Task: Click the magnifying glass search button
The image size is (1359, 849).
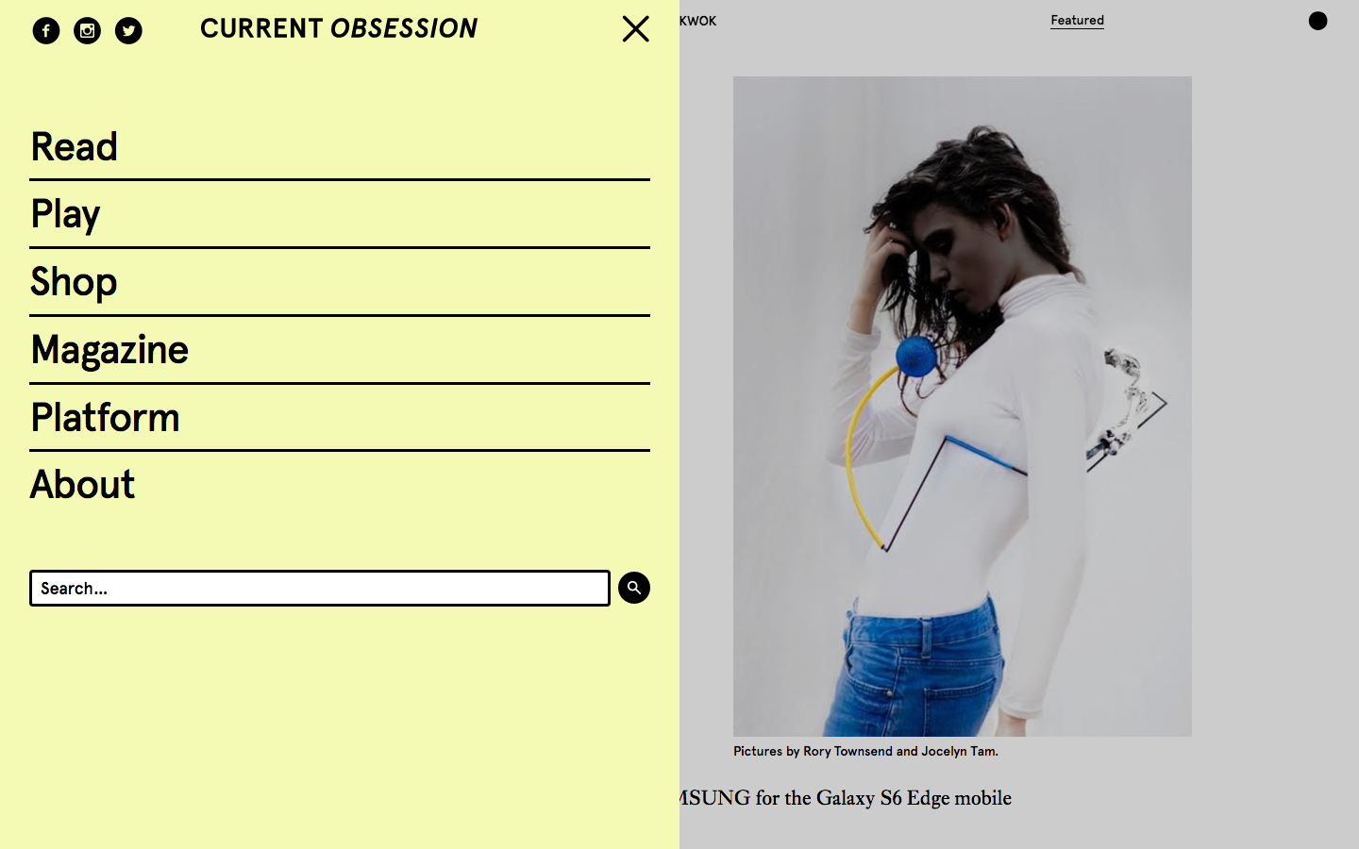Action: pyautogui.click(x=634, y=588)
